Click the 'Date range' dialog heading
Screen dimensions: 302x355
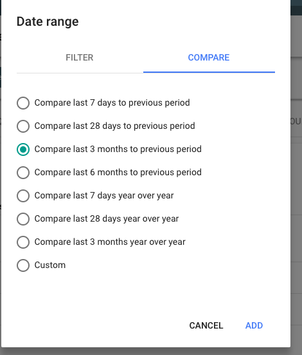coord(48,22)
